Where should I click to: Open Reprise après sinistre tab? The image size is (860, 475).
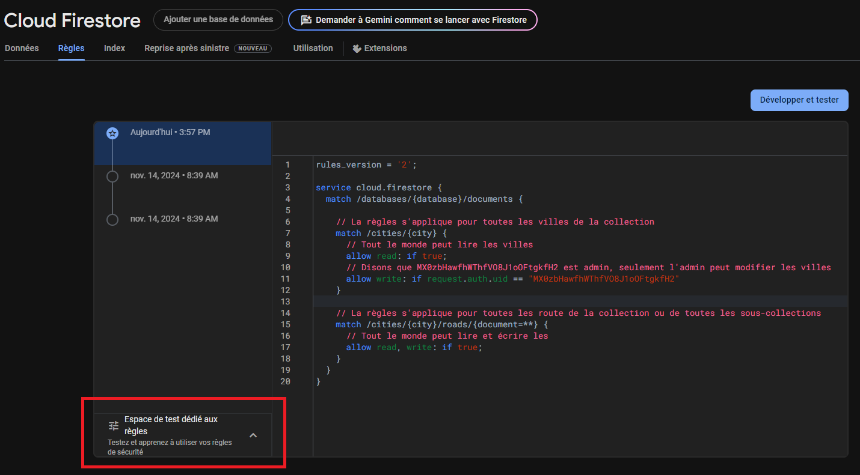[x=207, y=48]
